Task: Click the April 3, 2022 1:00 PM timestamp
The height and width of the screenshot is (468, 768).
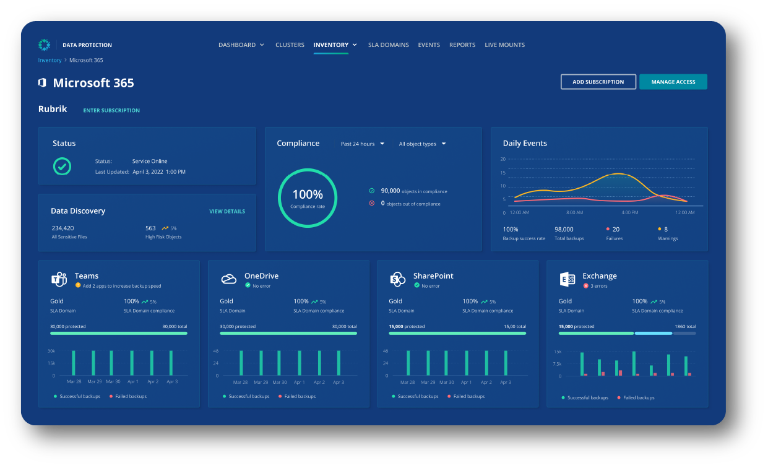Action: coord(159,171)
